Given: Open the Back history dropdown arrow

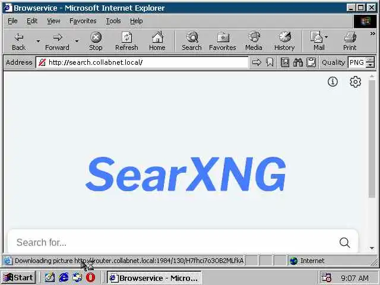Looking at the screenshot, I should [38, 42].
